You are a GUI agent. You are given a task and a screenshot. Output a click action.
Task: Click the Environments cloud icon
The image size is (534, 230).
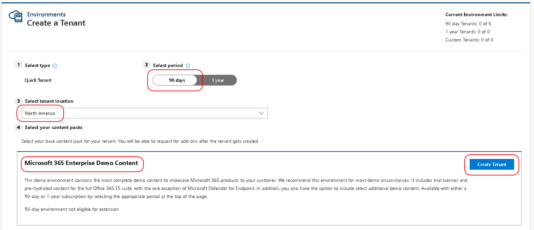tap(15, 16)
